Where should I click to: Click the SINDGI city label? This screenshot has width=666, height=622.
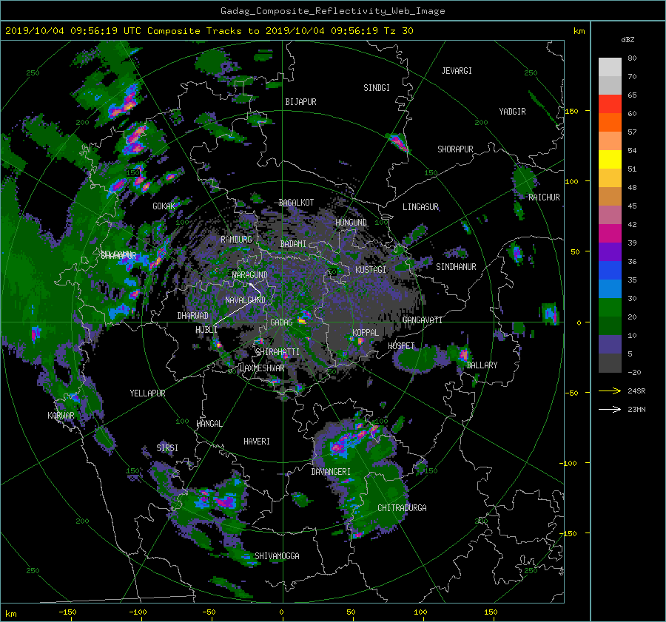coord(377,88)
